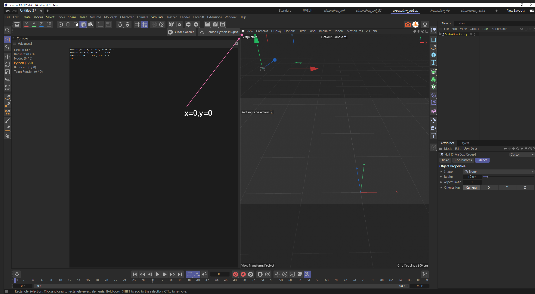Switch to the Basic tab
The width and height of the screenshot is (535, 294).
445,160
